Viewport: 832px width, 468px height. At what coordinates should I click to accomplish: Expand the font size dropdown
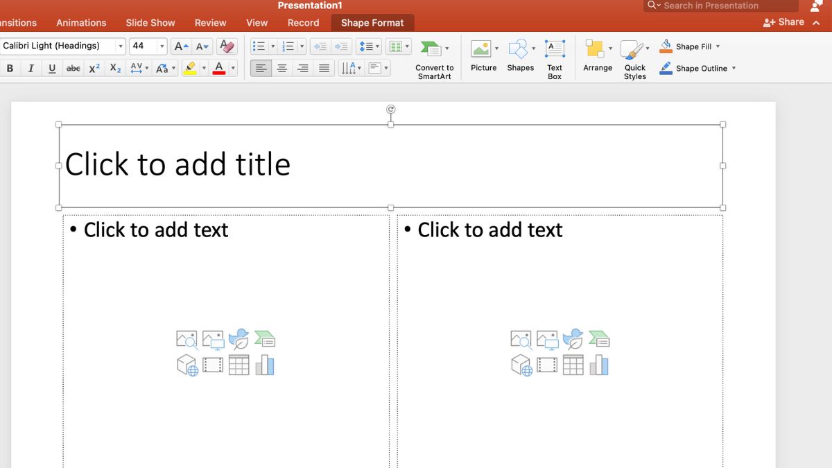click(x=162, y=46)
